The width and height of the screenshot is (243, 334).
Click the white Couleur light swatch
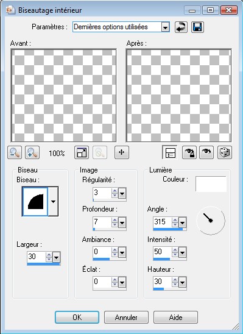pos(211,184)
